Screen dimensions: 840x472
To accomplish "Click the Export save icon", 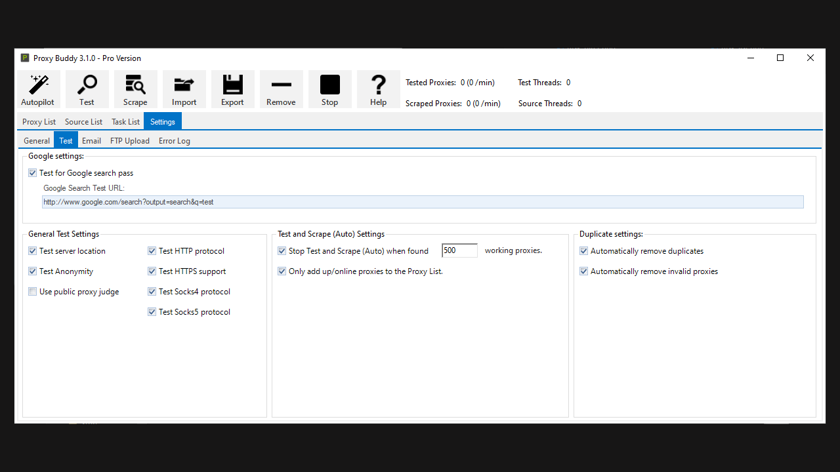I will (x=232, y=85).
